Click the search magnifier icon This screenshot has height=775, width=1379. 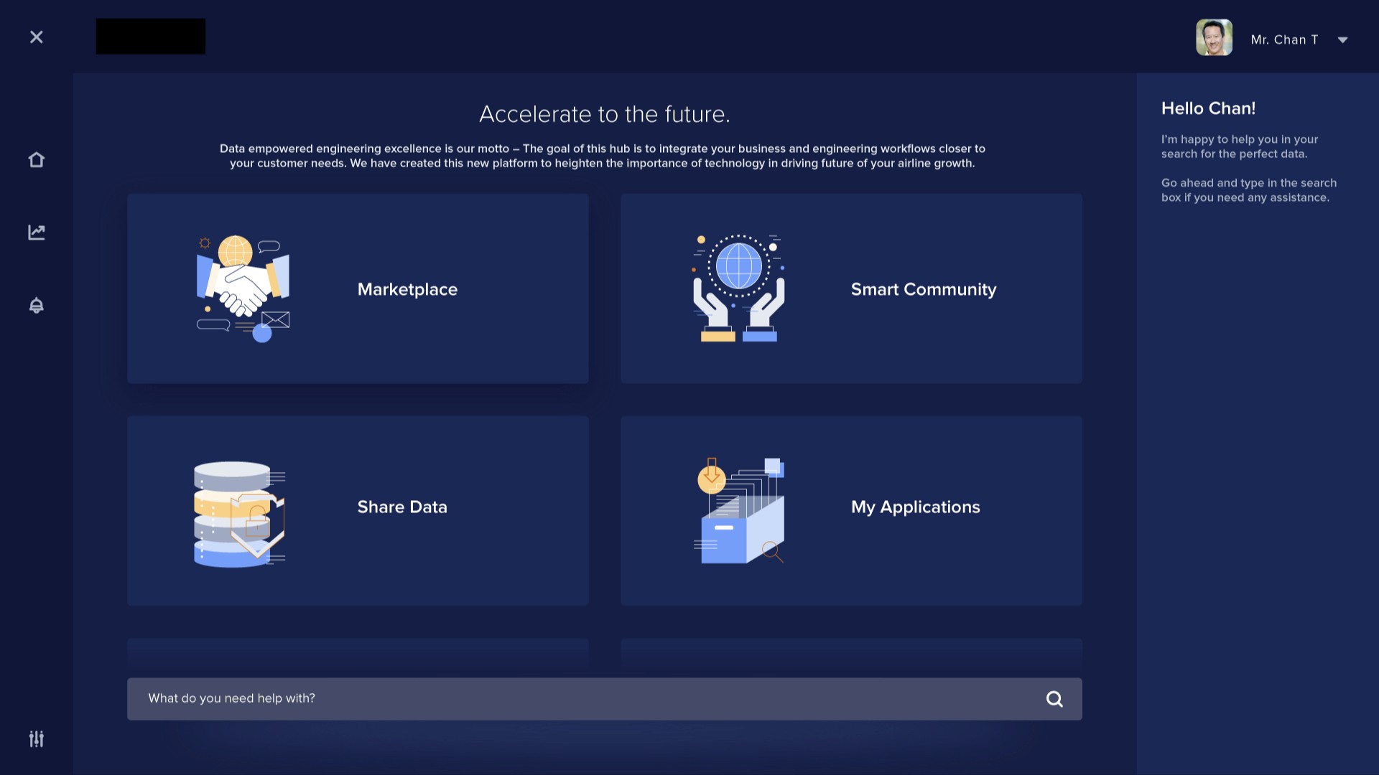click(1054, 698)
